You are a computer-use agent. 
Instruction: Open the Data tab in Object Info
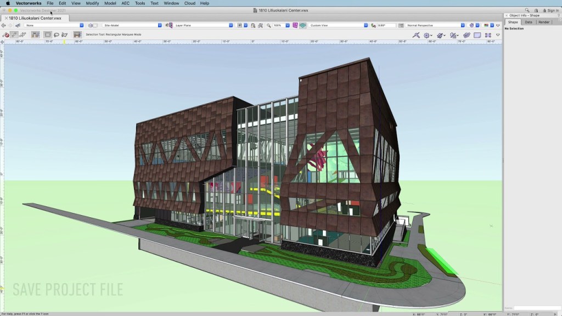point(529,22)
